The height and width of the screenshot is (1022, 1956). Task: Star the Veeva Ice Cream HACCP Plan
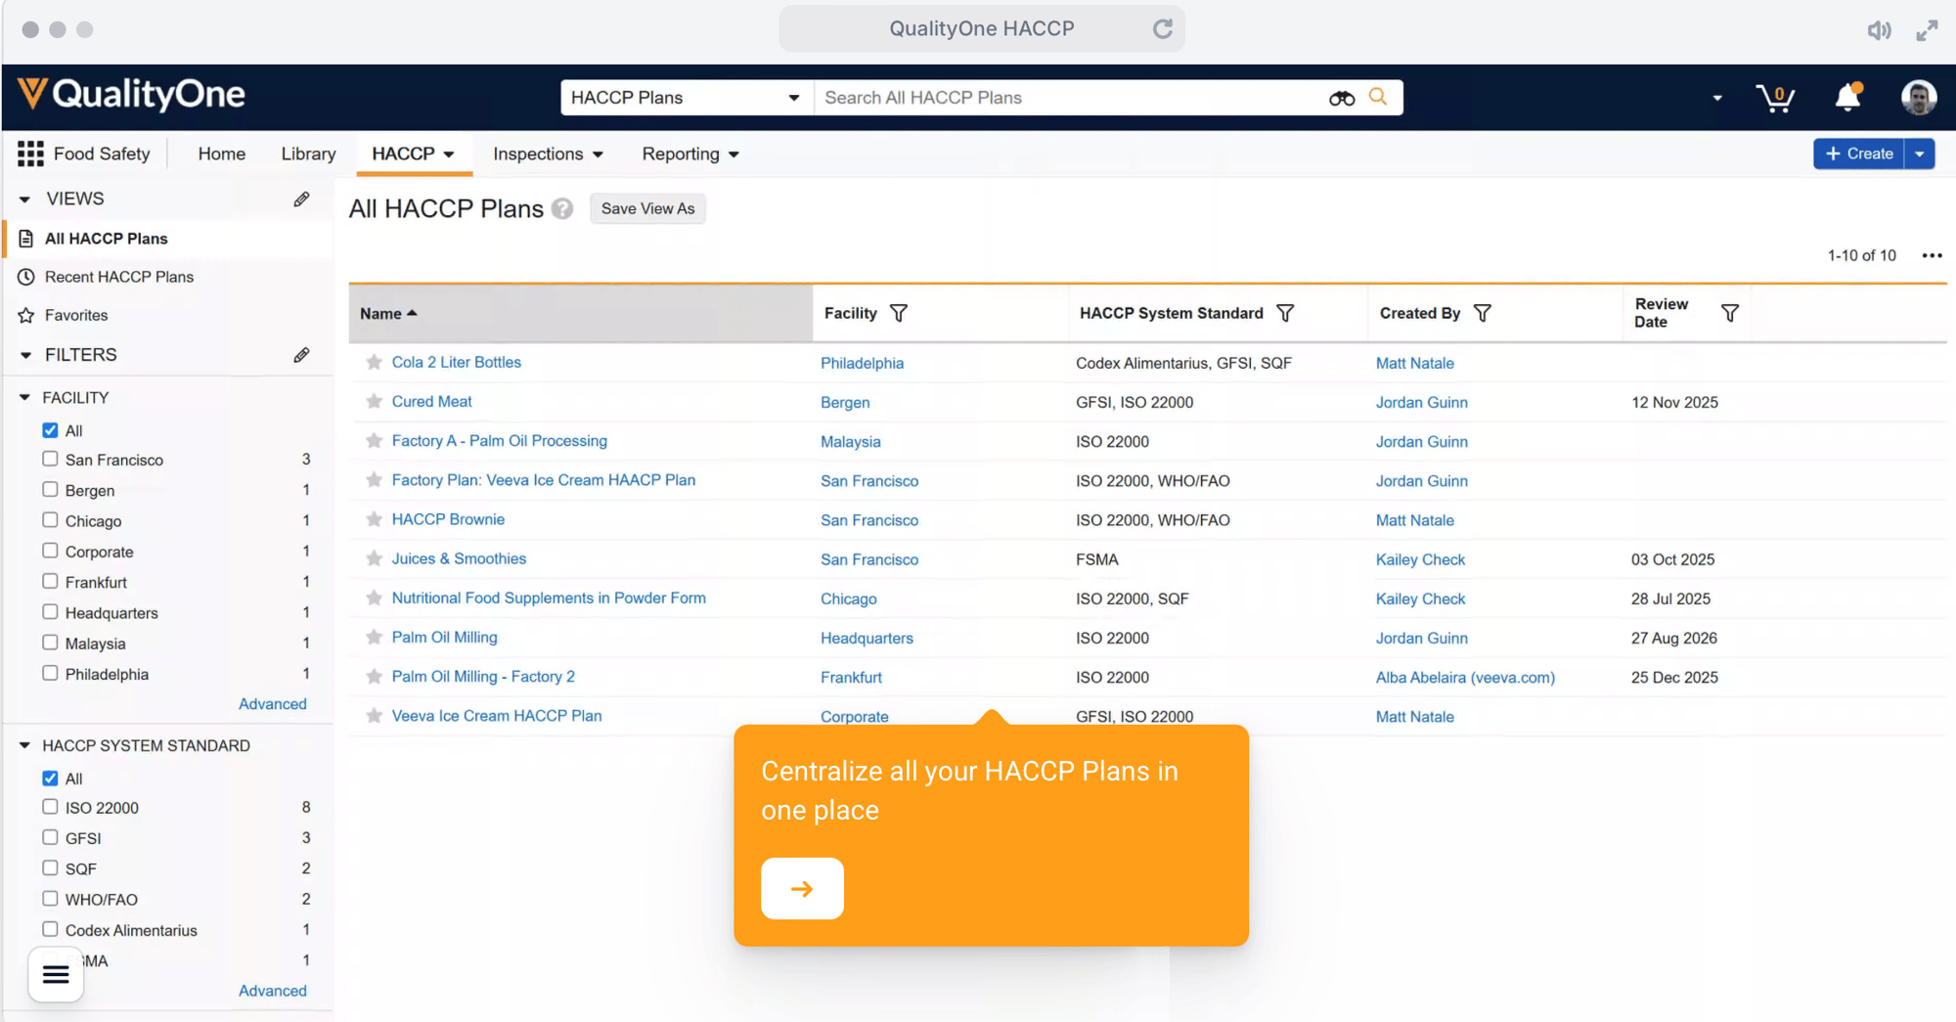click(374, 716)
